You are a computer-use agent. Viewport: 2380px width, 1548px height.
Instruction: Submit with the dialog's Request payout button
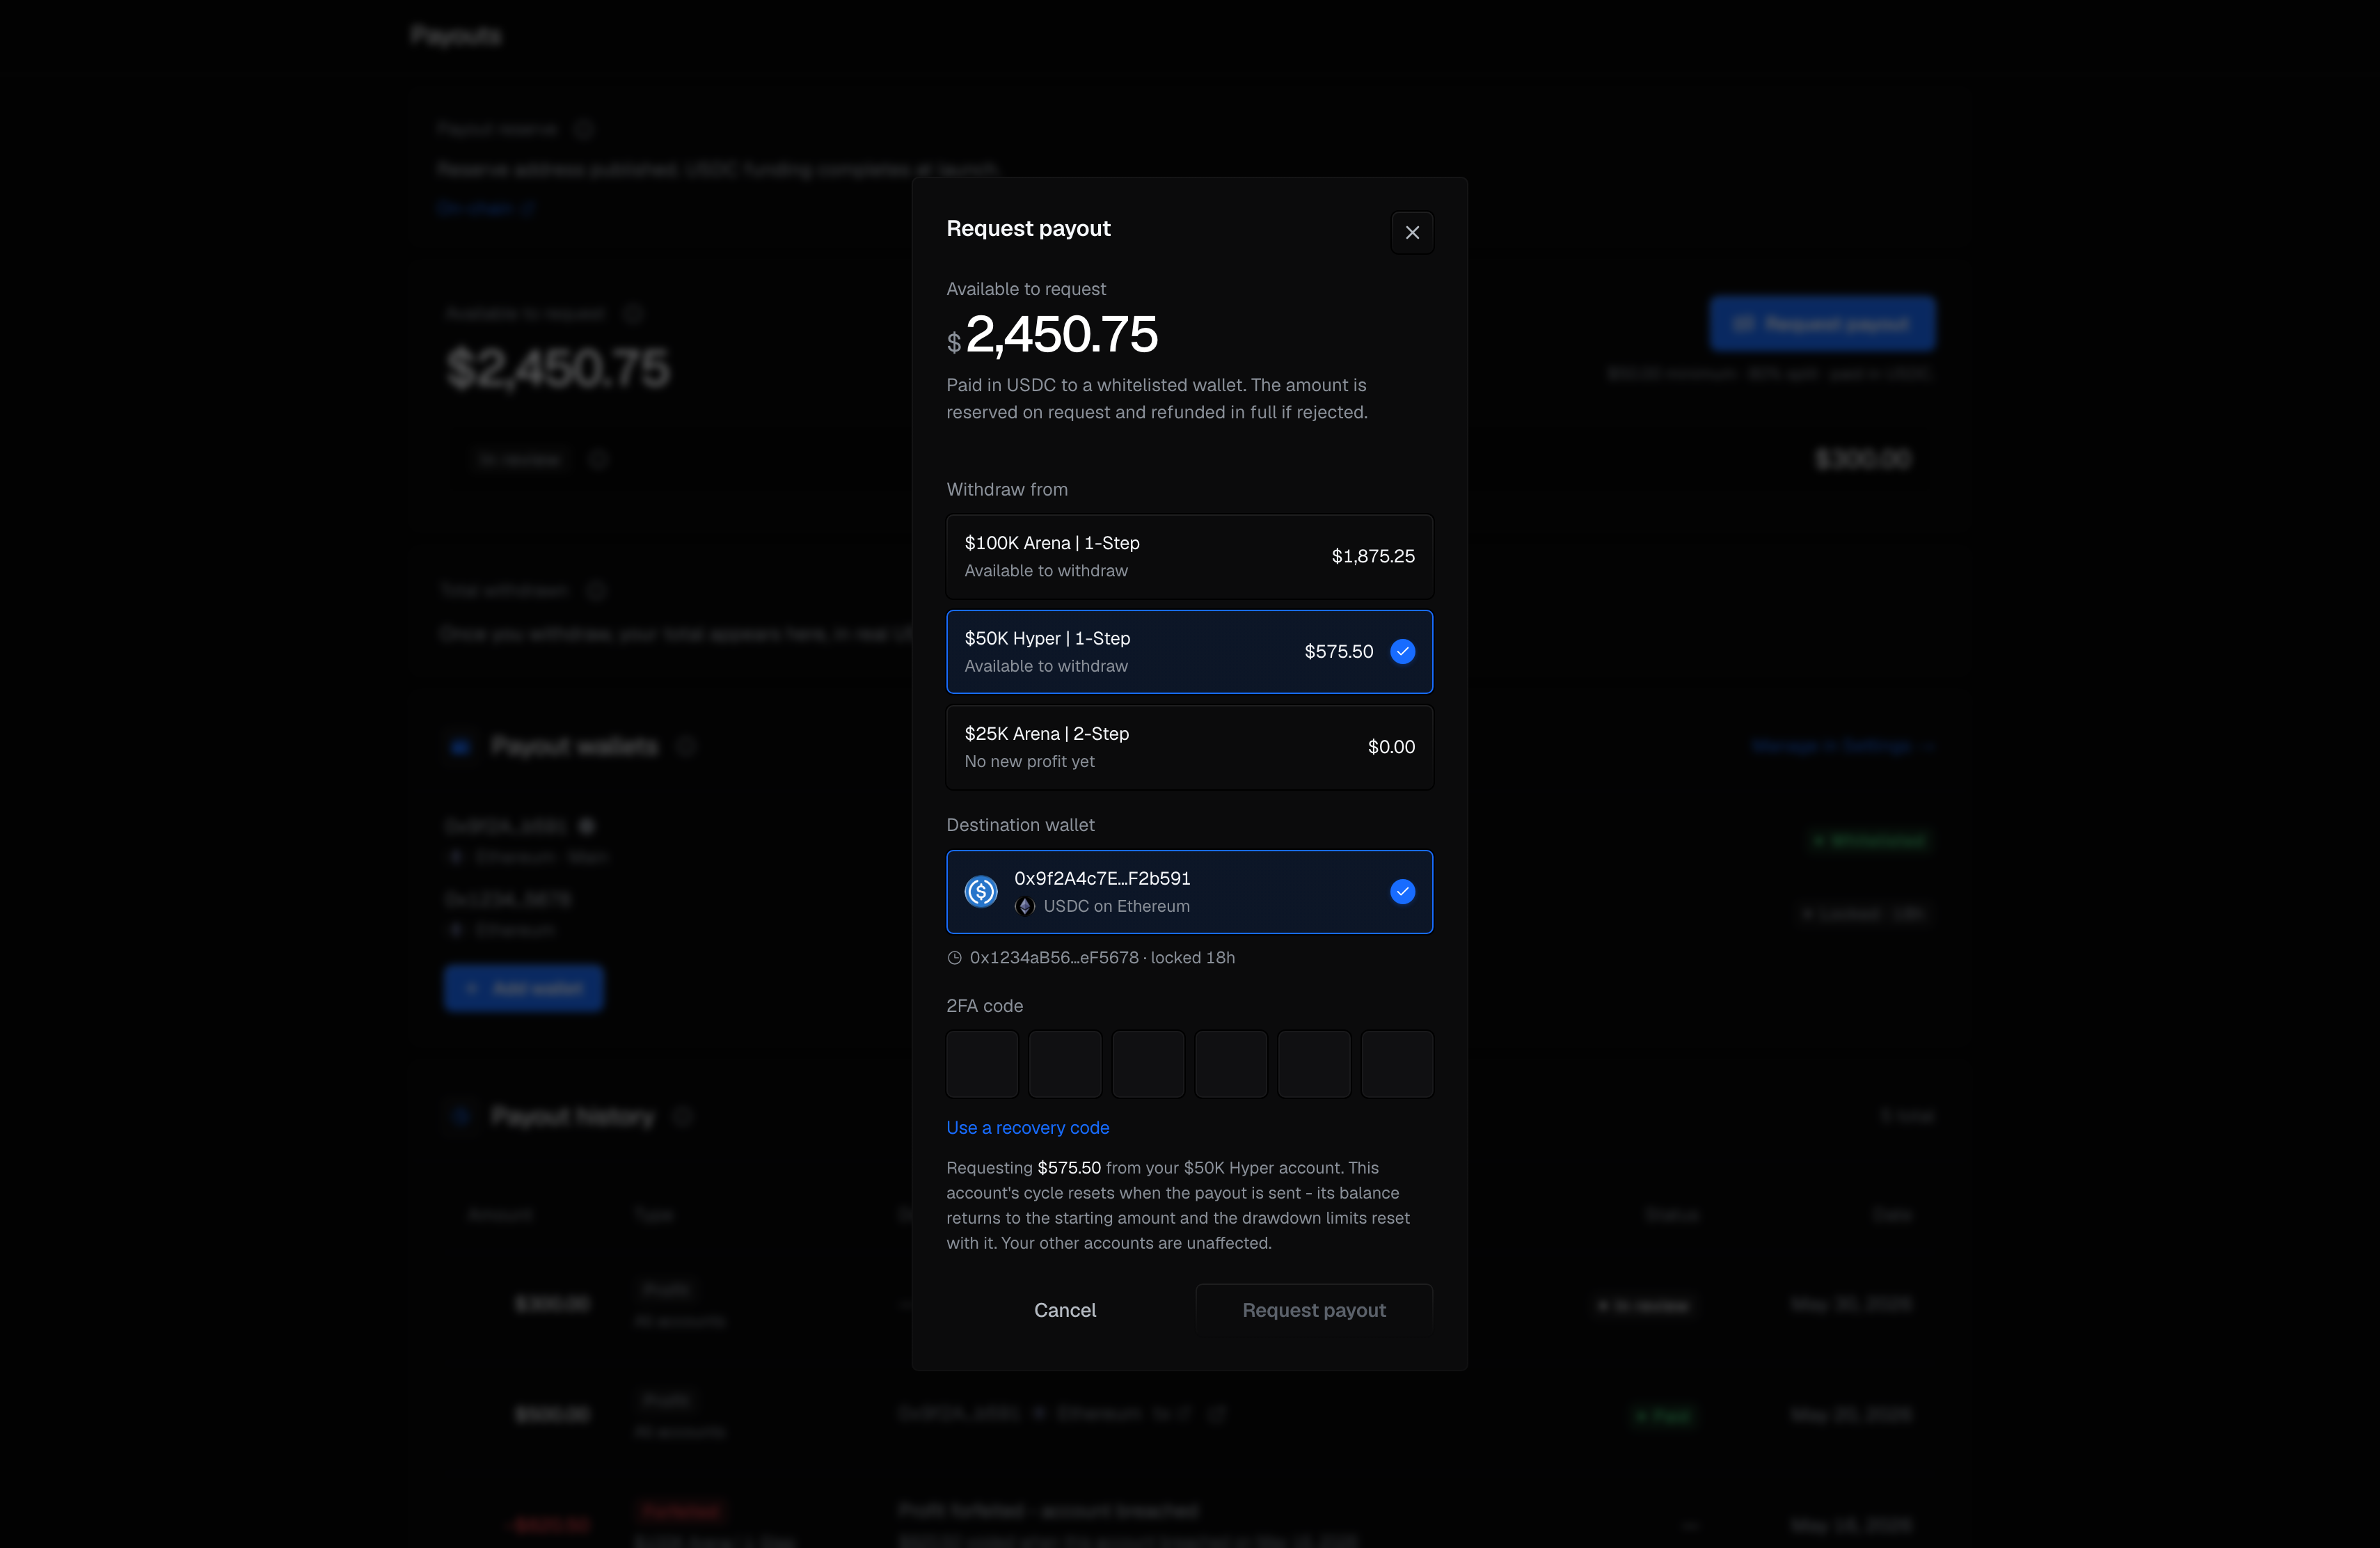[x=1314, y=1309]
